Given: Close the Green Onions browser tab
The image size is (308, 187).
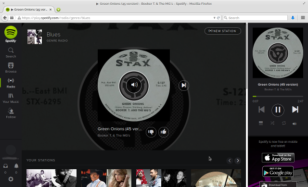Looking at the screenshot, I should click(x=51, y=10).
